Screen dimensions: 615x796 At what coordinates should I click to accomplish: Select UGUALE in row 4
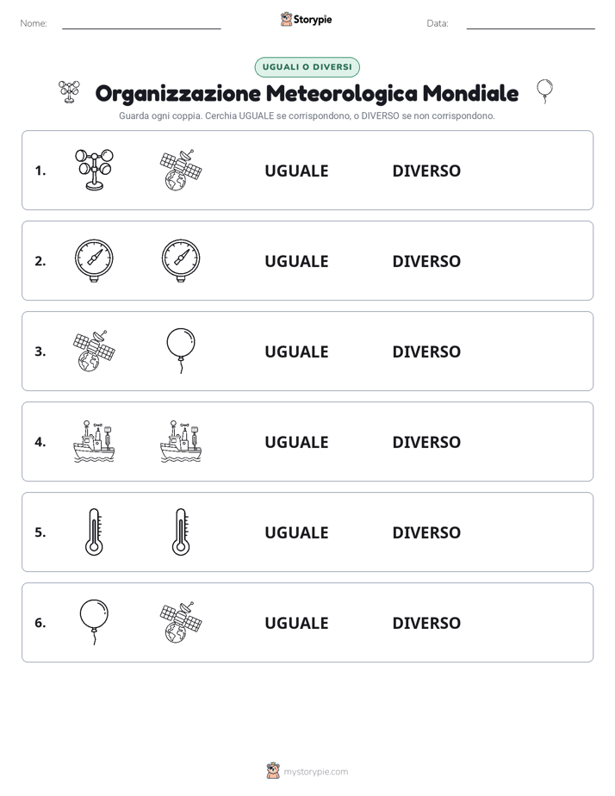point(296,442)
